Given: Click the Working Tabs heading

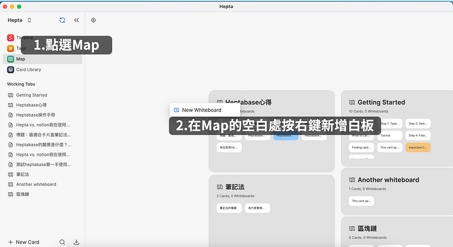Looking at the screenshot, I should [21, 84].
